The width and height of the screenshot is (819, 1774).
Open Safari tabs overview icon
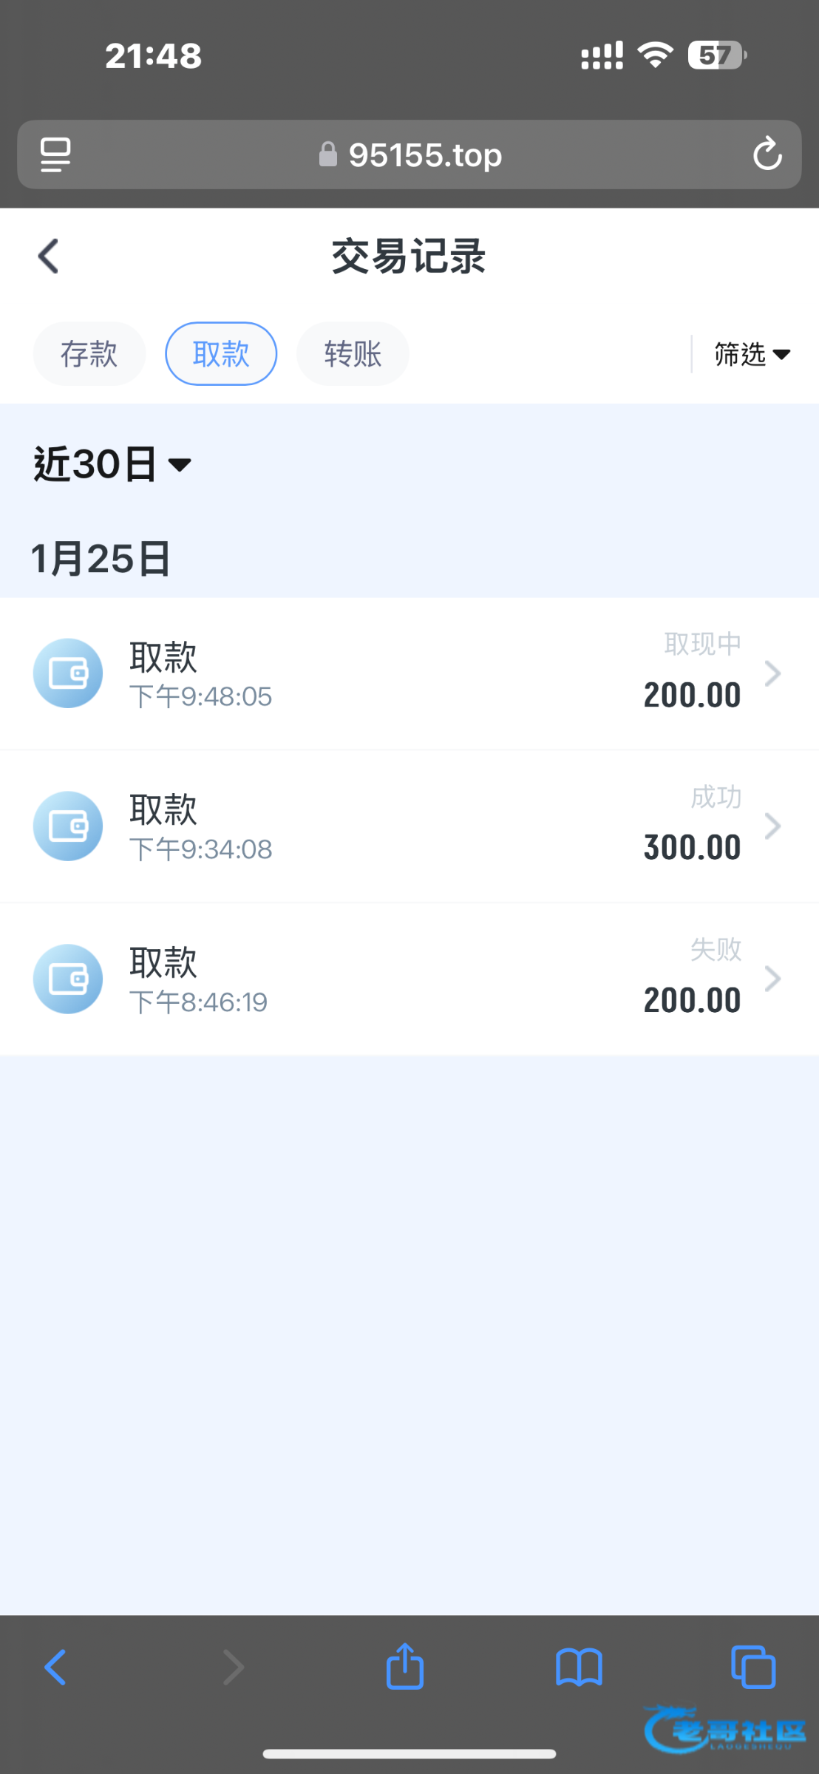[x=752, y=1667]
